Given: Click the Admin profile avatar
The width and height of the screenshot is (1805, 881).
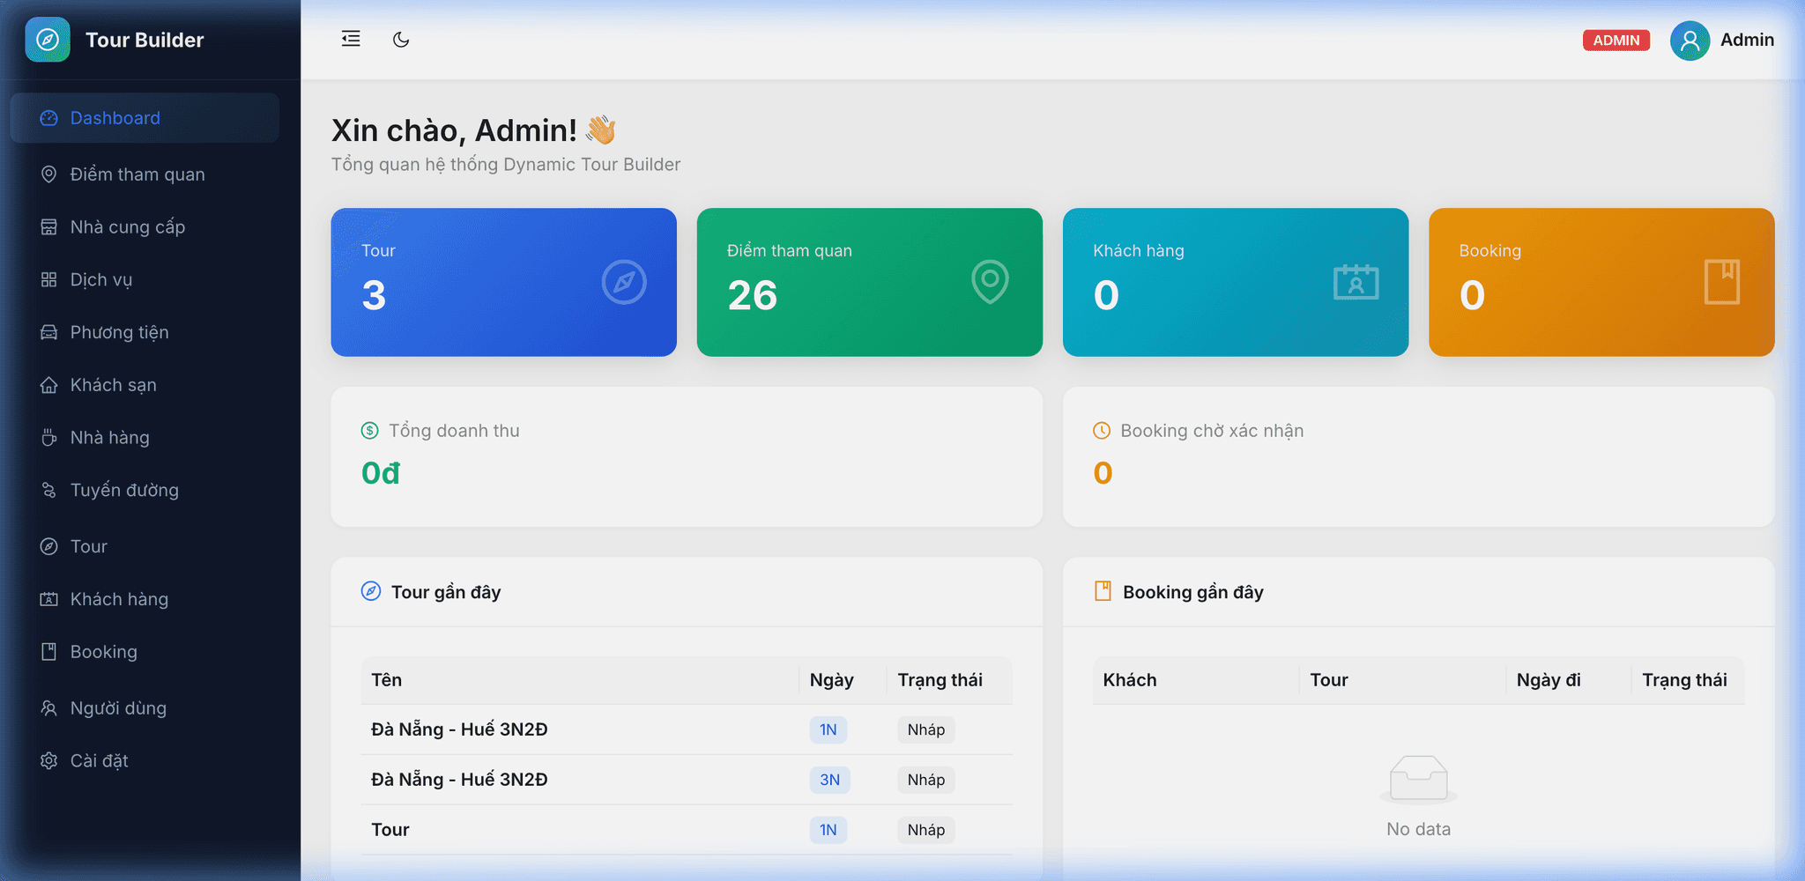Looking at the screenshot, I should point(1689,40).
